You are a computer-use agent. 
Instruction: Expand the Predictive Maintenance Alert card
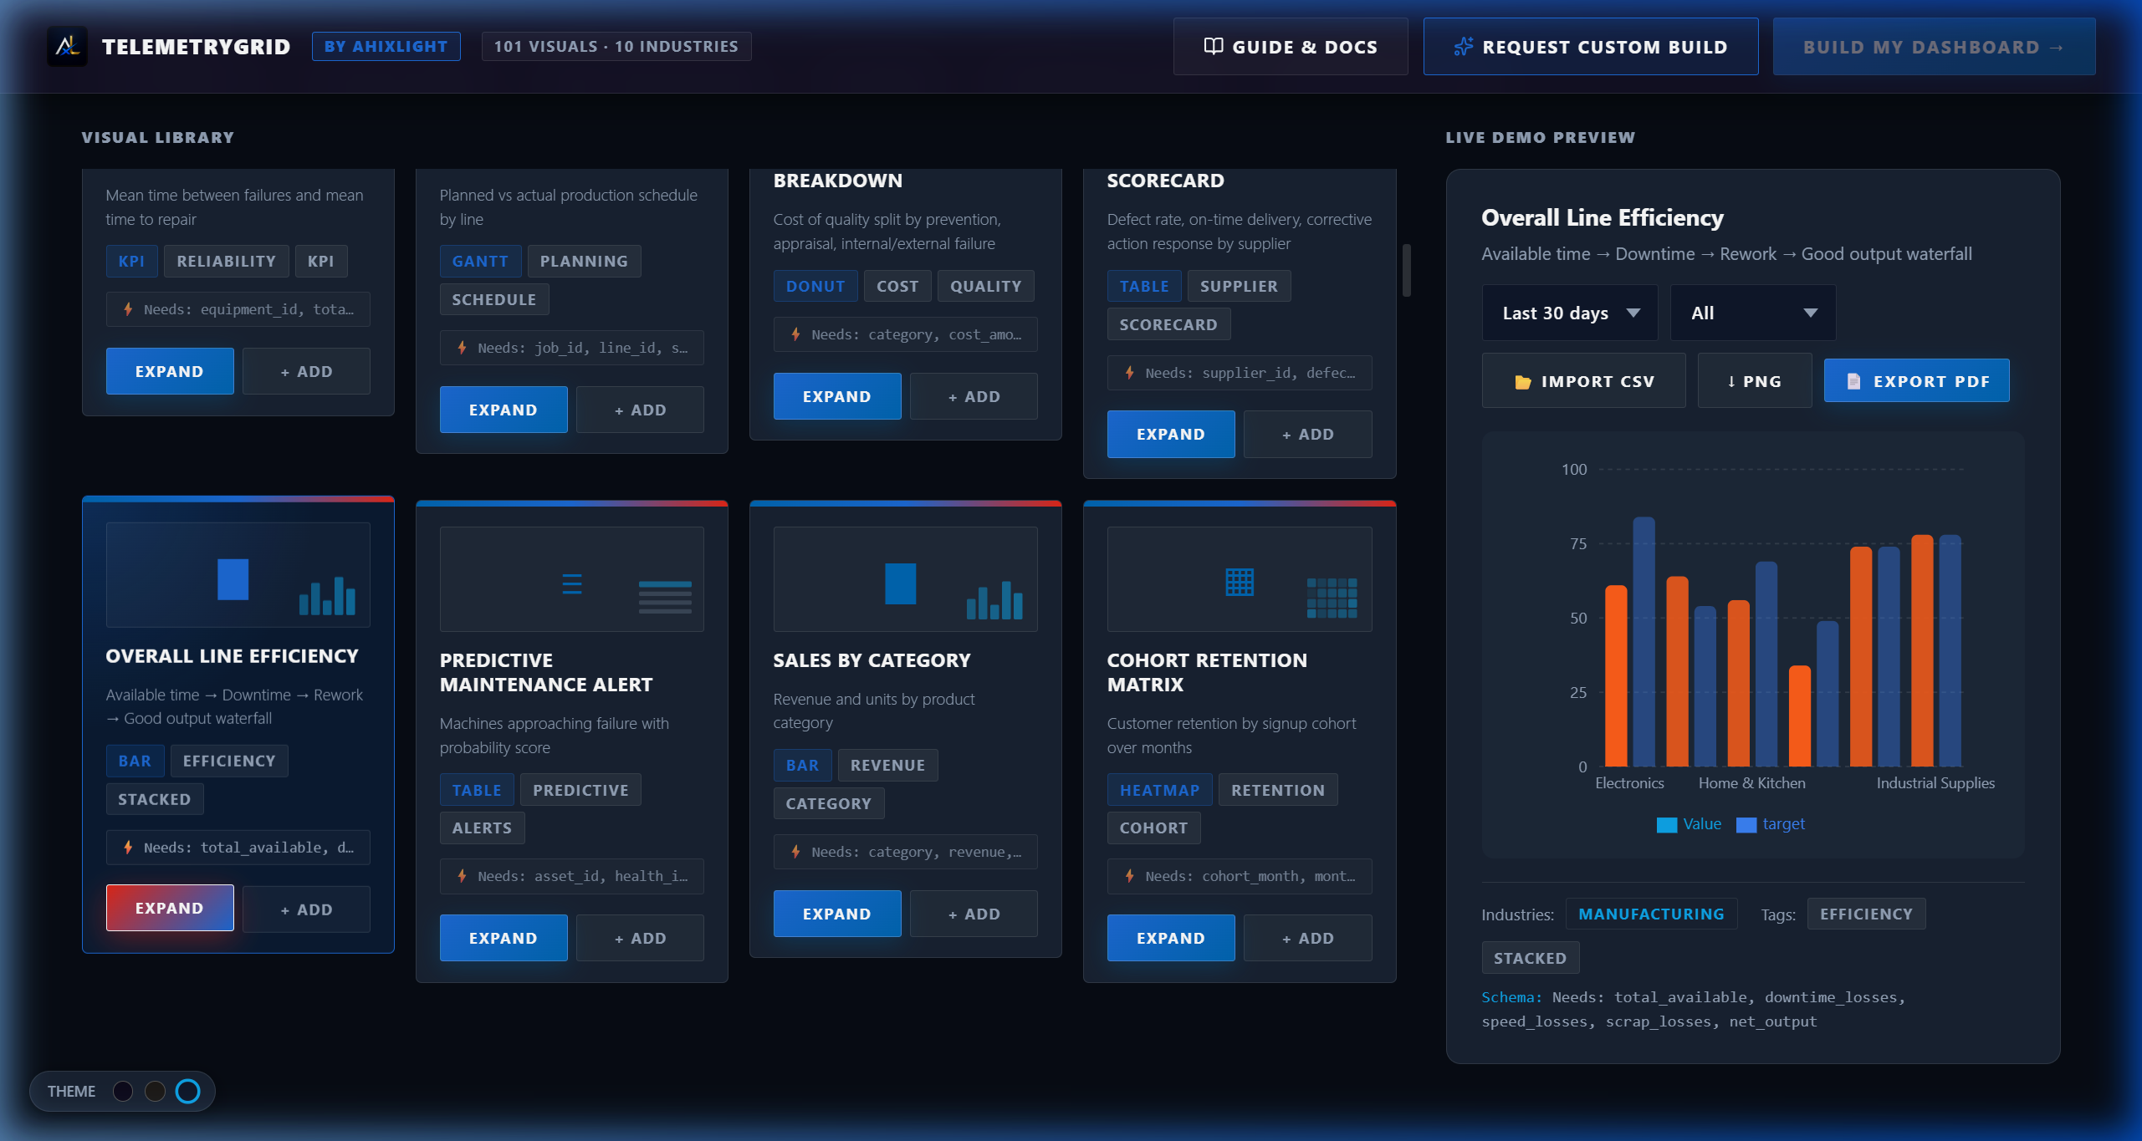click(x=504, y=938)
